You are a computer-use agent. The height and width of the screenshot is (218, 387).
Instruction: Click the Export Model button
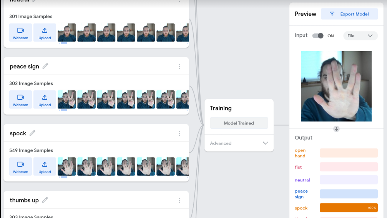pyautogui.click(x=349, y=14)
